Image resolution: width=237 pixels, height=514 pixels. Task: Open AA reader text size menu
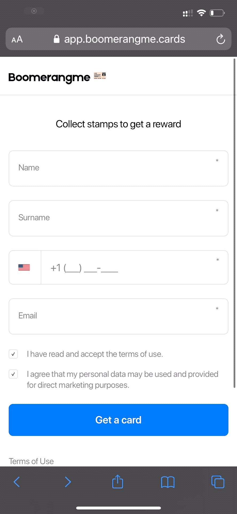(x=17, y=40)
